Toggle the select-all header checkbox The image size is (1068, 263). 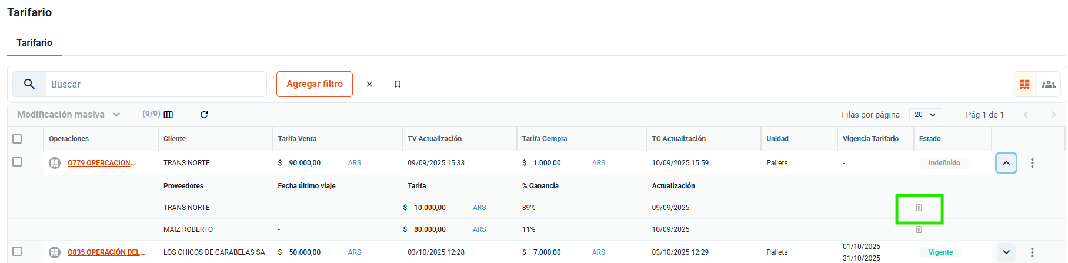(17, 139)
